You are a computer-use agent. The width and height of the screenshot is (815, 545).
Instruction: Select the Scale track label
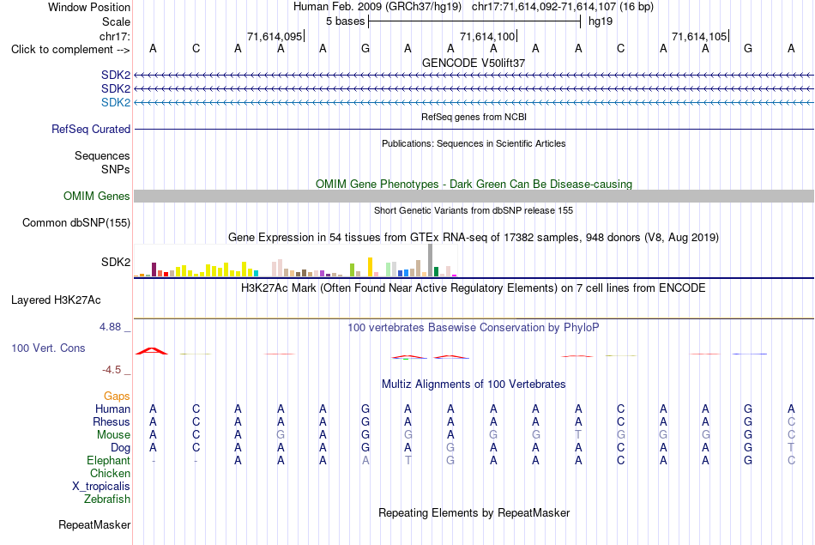116,21
